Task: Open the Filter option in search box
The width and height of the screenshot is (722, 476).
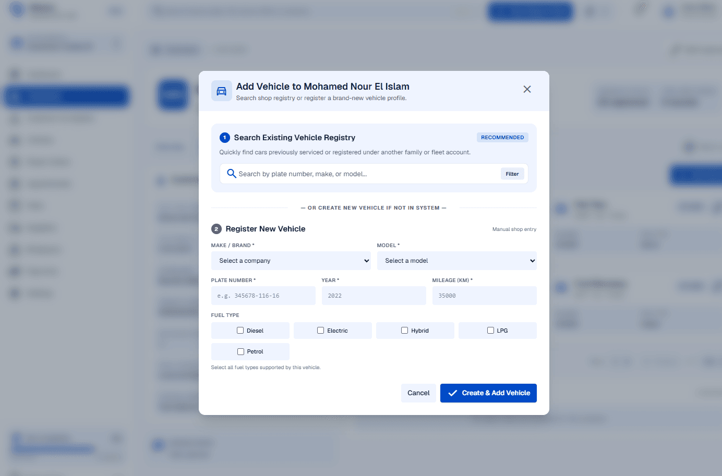Action: (512, 174)
